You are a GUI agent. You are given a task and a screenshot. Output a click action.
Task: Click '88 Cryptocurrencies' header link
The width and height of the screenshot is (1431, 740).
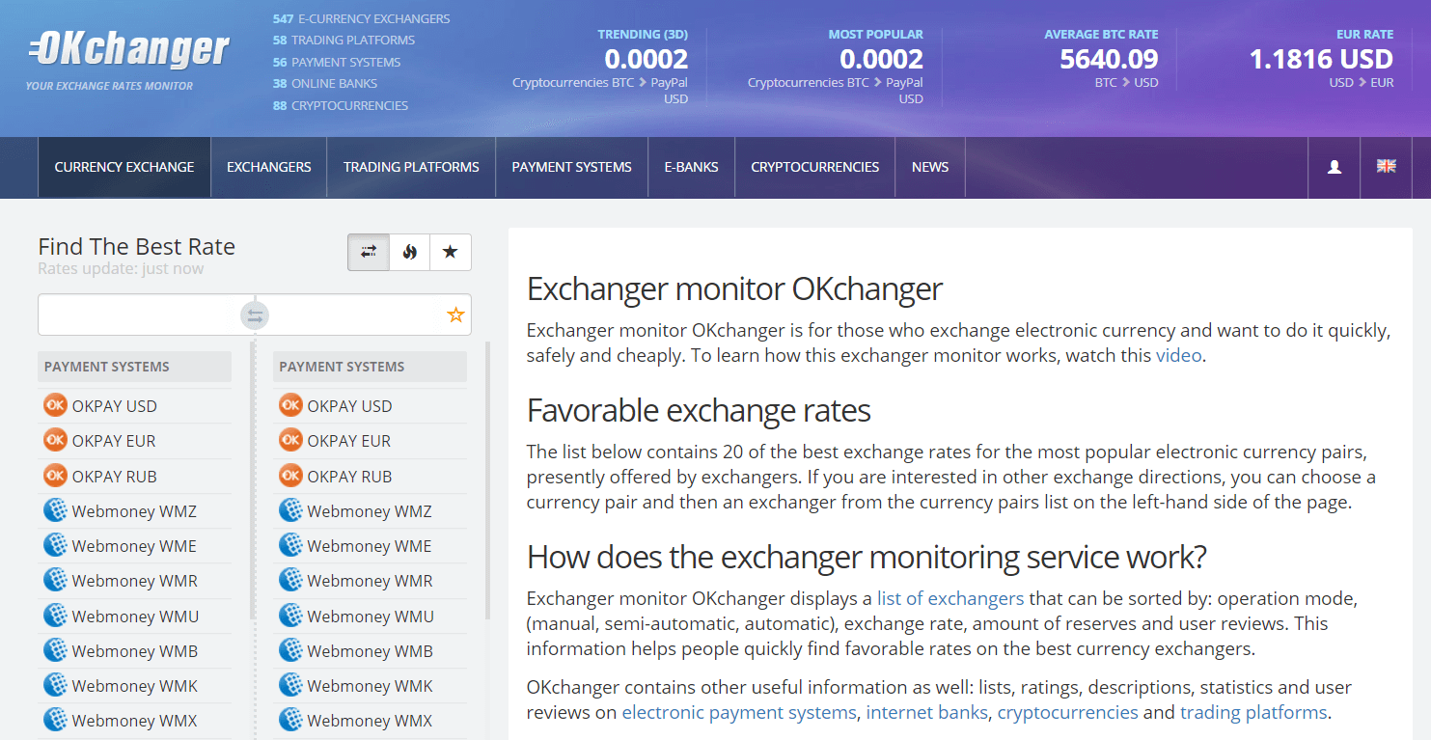pos(341,105)
